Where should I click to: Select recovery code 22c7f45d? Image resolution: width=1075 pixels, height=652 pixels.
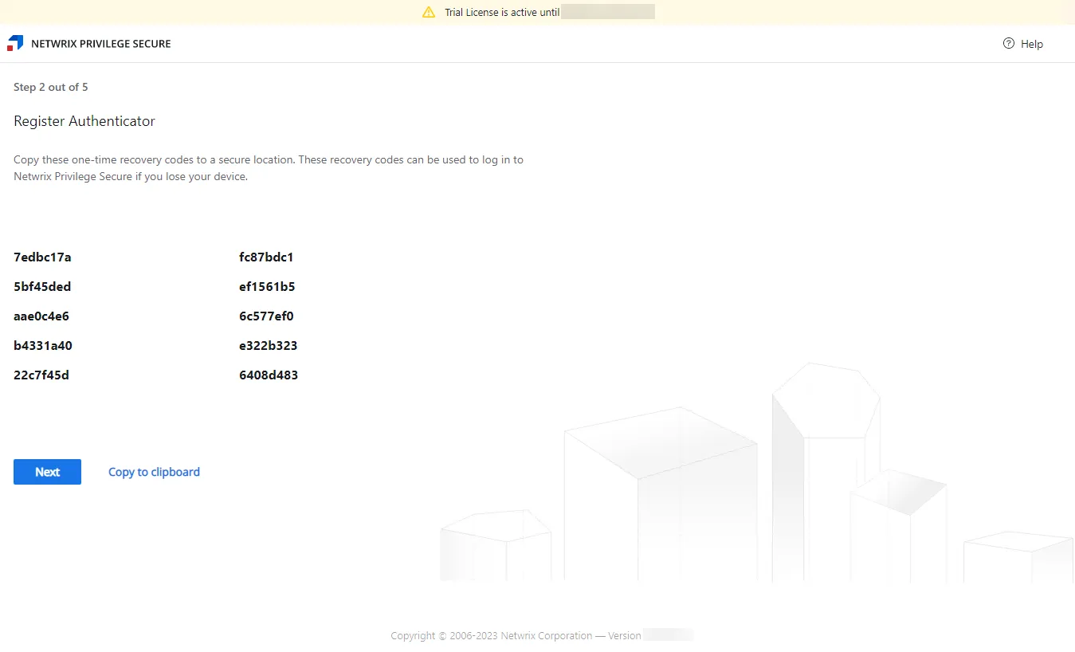[x=41, y=375]
